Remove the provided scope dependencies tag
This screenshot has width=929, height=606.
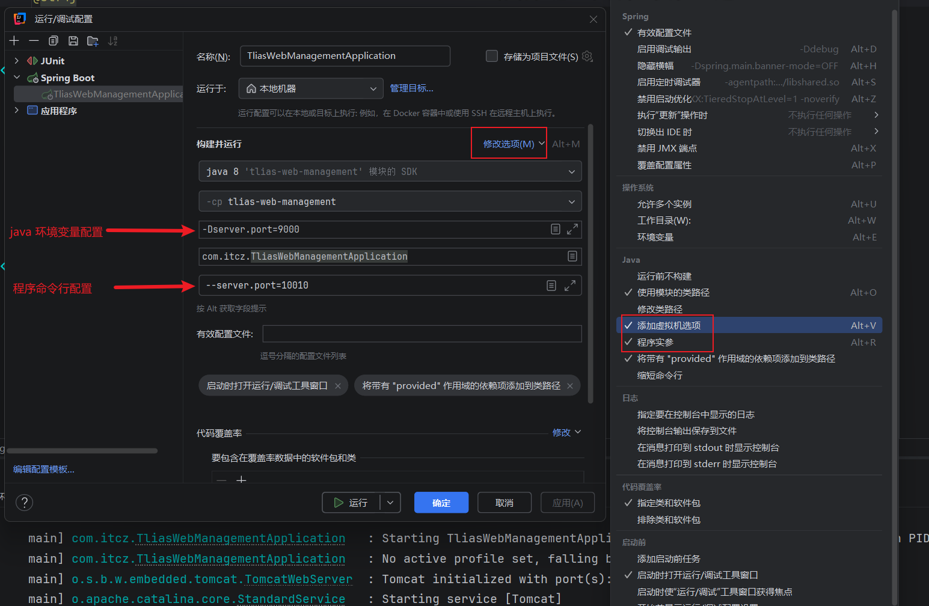pos(570,386)
